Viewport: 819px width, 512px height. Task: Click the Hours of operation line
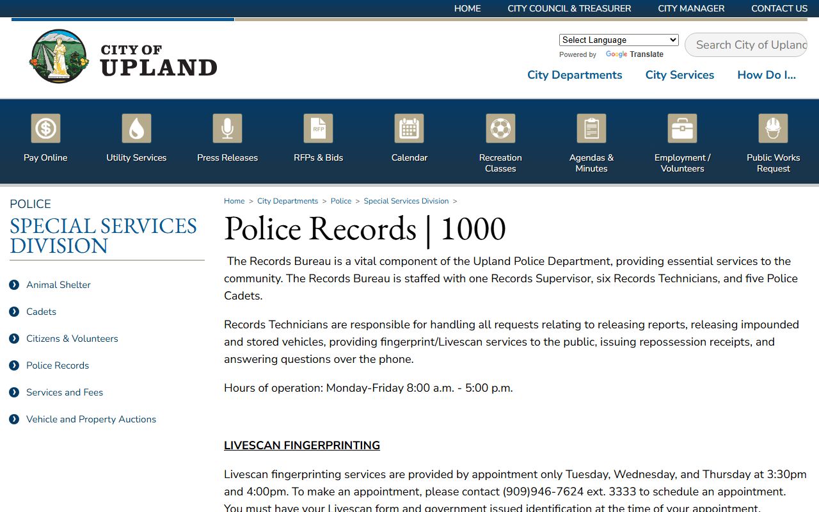(x=369, y=388)
